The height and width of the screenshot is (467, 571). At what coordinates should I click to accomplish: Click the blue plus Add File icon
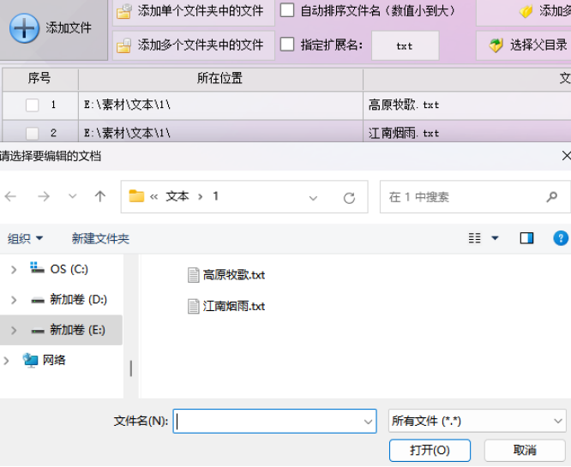click(24, 28)
